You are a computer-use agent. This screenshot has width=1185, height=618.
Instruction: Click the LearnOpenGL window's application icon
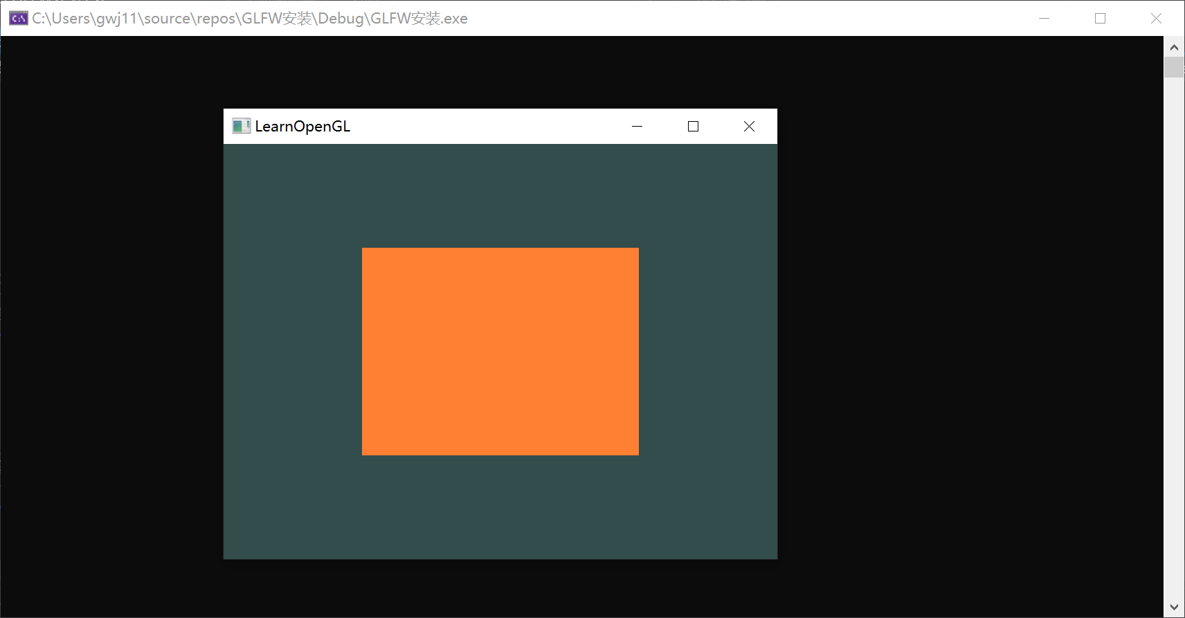coord(241,126)
